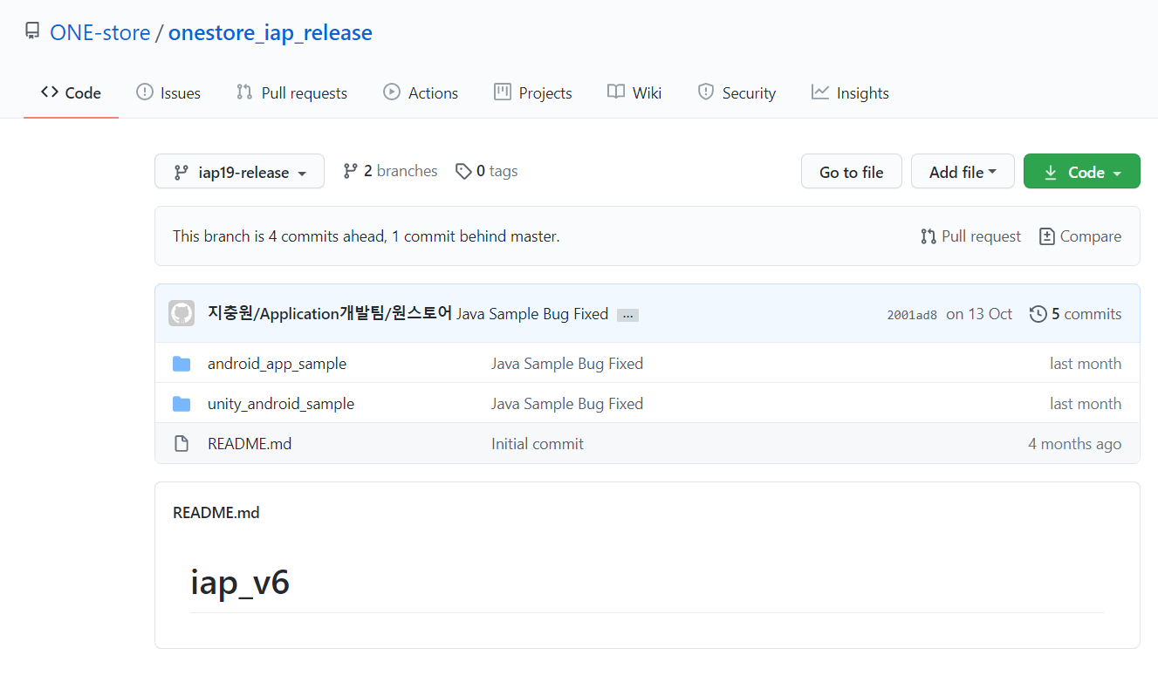Open the unity_android_sample folder
This screenshot has height=676, width=1158.
281,404
